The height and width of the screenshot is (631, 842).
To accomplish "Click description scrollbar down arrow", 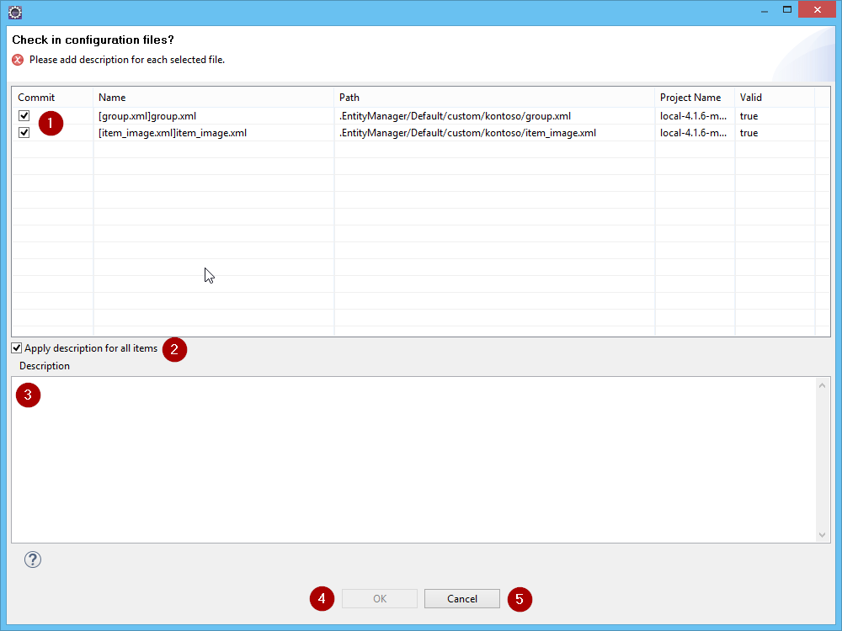I will [x=823, y=534].
